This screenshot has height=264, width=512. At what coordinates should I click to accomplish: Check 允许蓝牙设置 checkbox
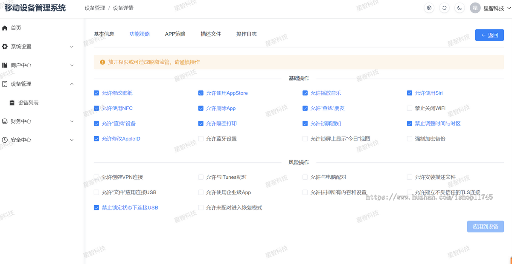(x=201, y=139)
